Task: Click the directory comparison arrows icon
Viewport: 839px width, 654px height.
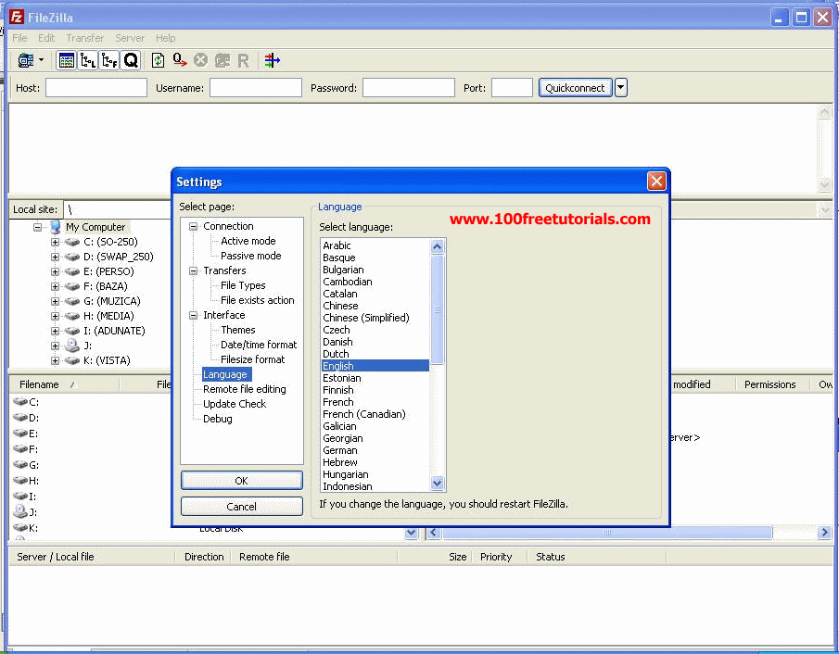Action: click(x=272, y=60)
